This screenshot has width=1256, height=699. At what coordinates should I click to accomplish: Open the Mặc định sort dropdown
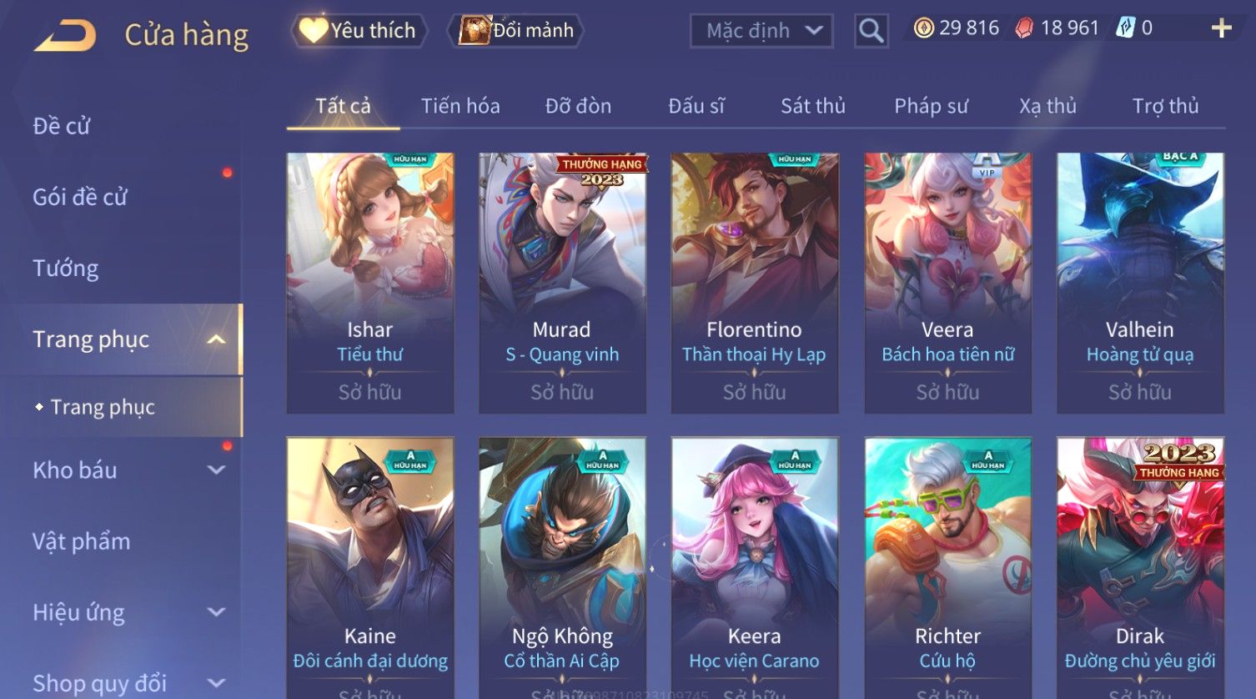761,31
